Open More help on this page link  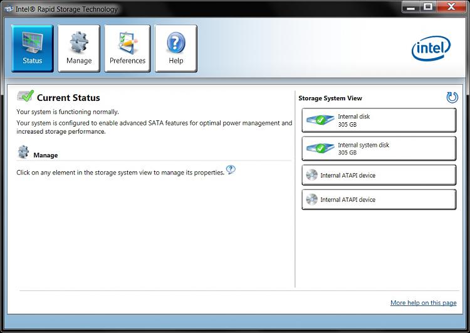pos(423,303)
